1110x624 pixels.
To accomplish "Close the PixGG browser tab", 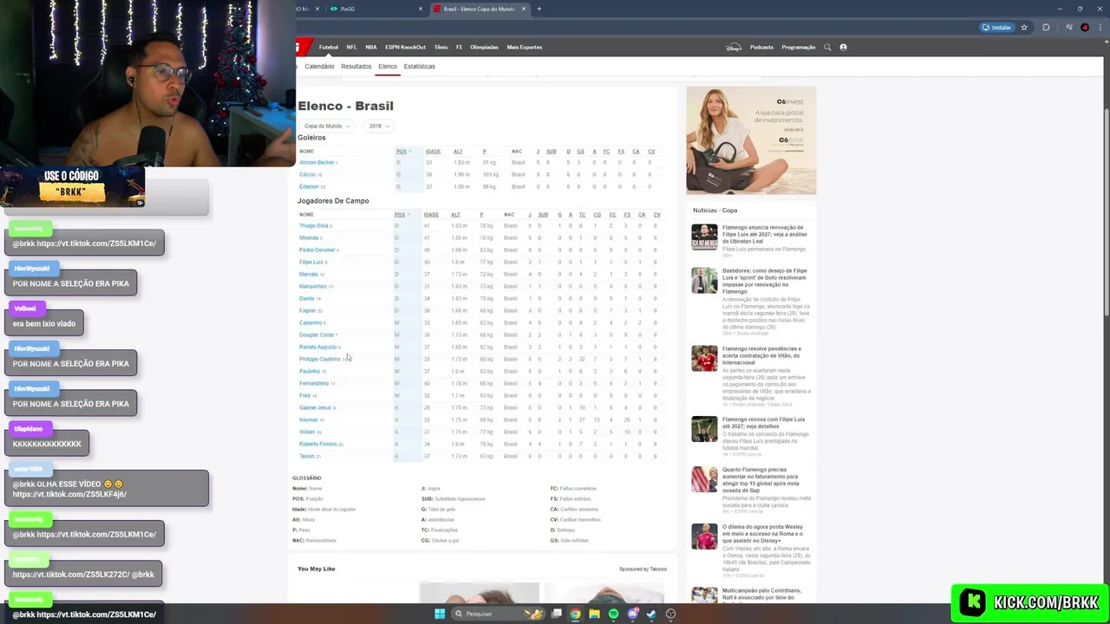I will tap(421, 9).
